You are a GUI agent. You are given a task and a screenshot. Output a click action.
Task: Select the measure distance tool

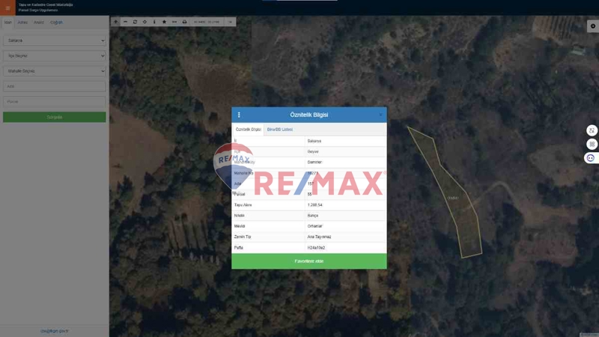pyautogui.click(x=174, y=22)
